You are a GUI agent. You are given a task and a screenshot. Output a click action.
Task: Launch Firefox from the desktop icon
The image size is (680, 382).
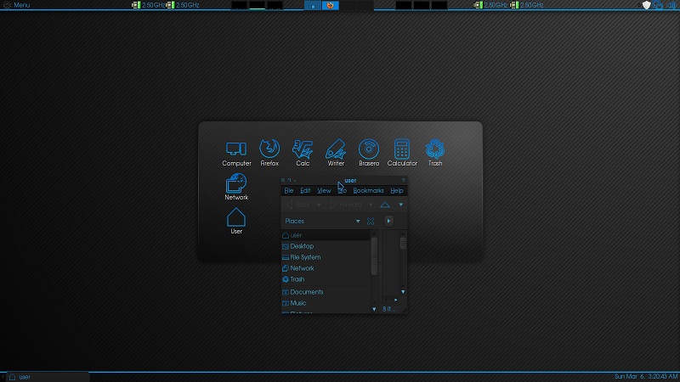click(x=269, y=154)
